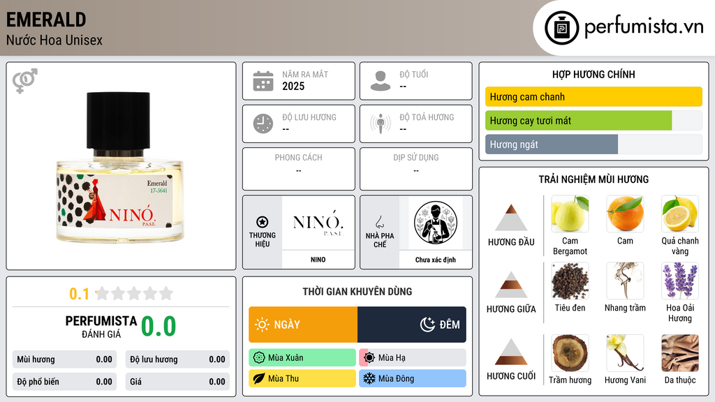
Task: Click the perfumista.vn bottle logo
Action: (561, 28)
